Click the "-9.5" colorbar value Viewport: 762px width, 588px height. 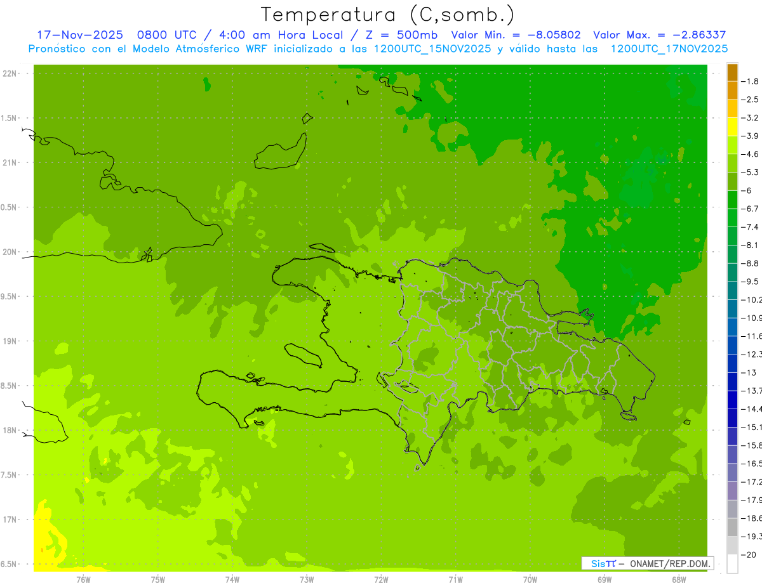(x=751, y=282)
